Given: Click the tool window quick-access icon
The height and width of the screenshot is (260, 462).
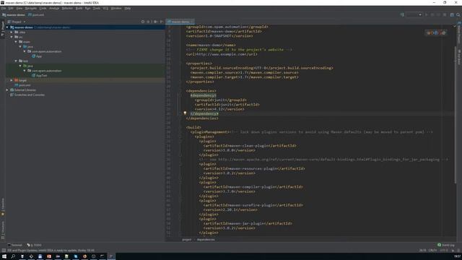Looking at the screenshot, I should [4, 251].
